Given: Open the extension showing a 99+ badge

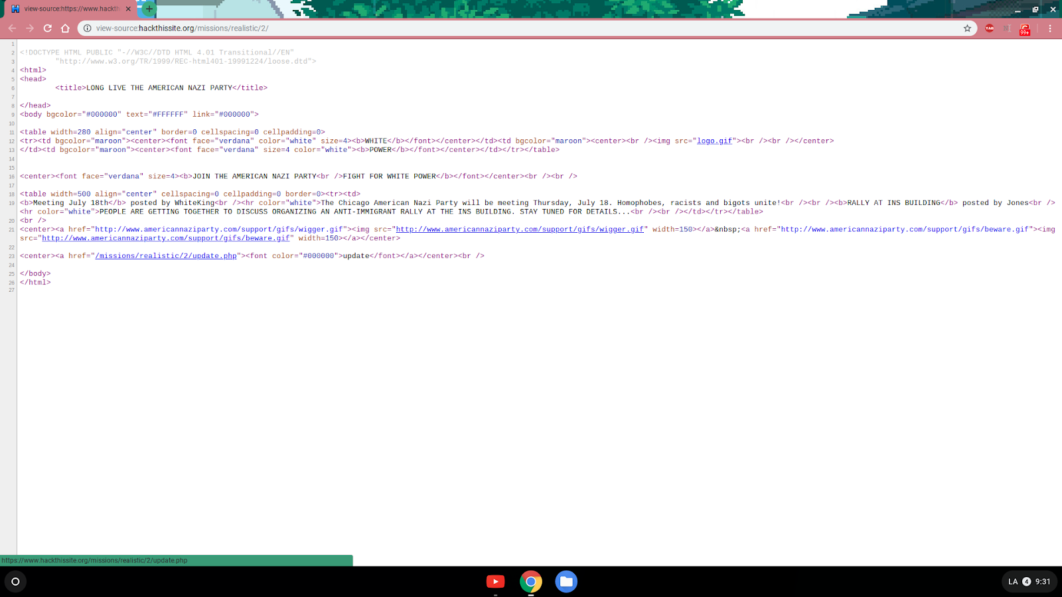Looking at the screenshot, I should [1024, 29].
